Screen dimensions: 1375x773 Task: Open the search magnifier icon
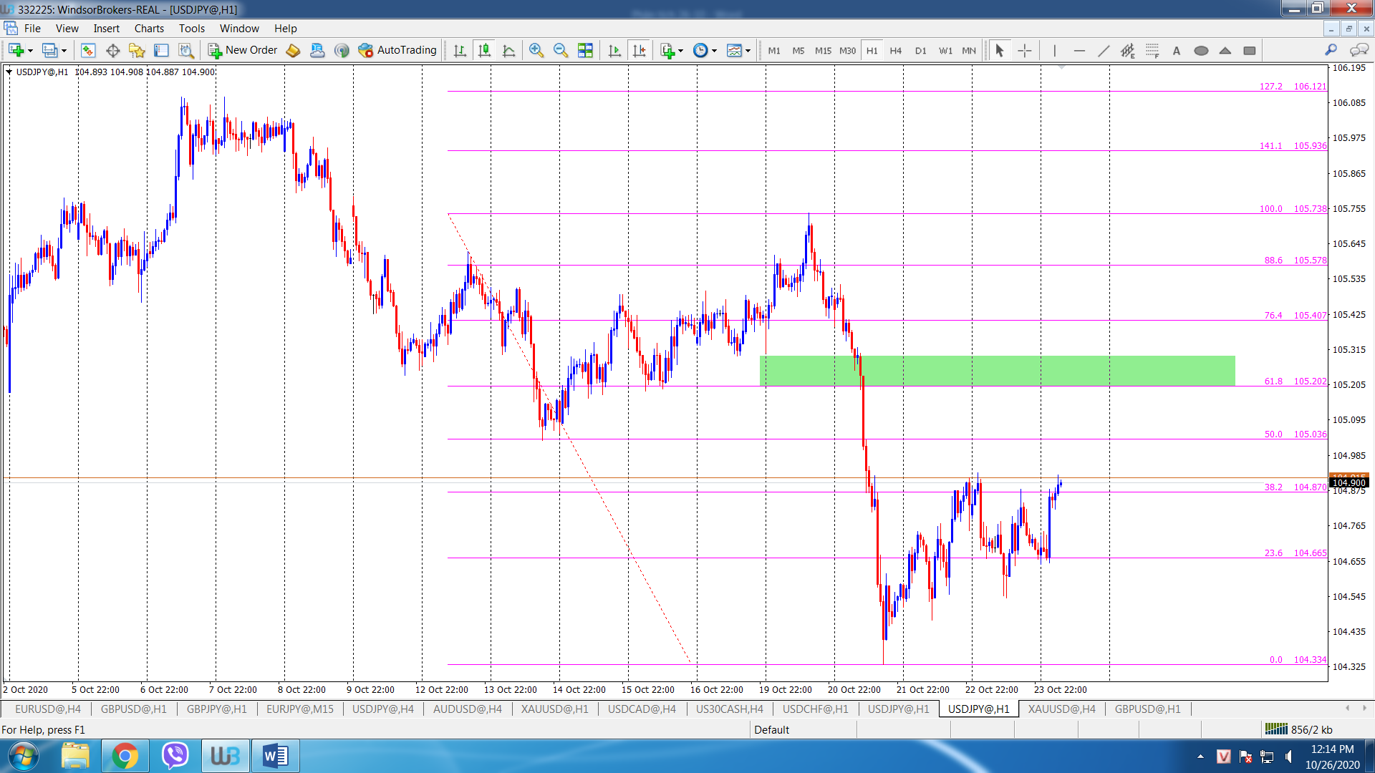pos(1331,49)
